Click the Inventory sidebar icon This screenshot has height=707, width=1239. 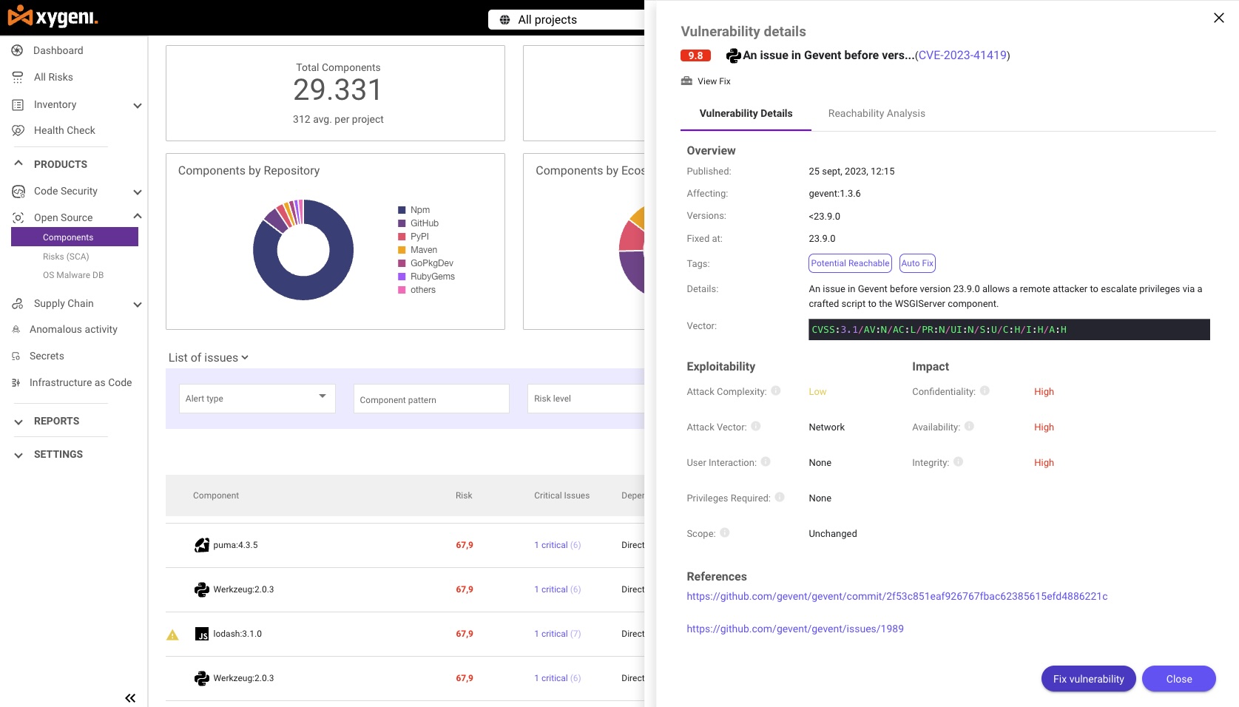click(x=18, y=105)
